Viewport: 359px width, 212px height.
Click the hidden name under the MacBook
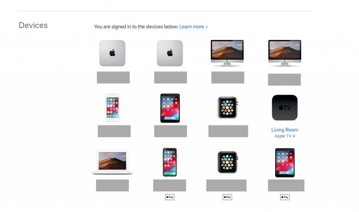113,185
